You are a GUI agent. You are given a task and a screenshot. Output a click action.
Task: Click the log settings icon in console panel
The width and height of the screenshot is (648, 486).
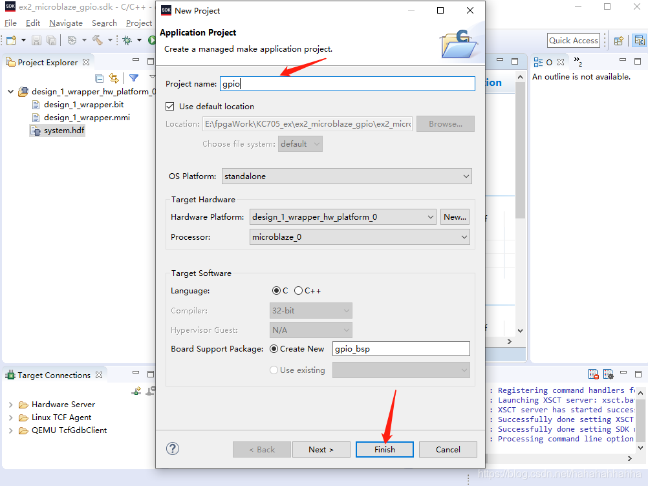[609, 374]
